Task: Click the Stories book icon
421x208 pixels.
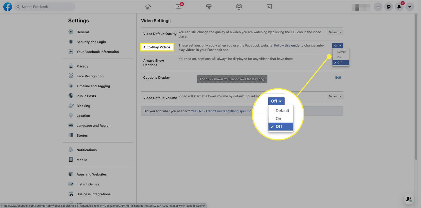Action: pyautogui.click(x=71, y=135)
